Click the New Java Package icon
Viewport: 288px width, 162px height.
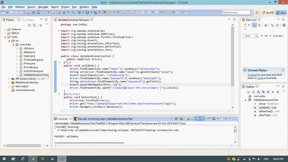click(59, 13)
